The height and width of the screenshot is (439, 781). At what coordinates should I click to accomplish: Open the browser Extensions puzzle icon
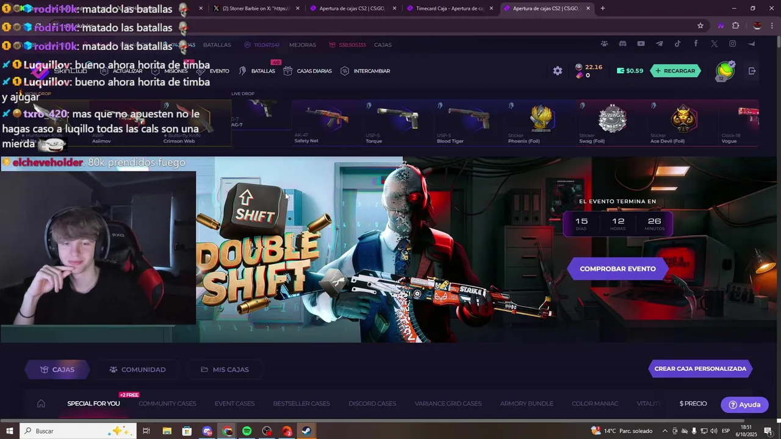pos(735,26)
